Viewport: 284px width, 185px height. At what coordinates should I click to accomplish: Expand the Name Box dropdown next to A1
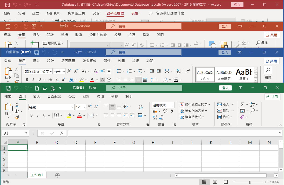click(x=26, y=133)
